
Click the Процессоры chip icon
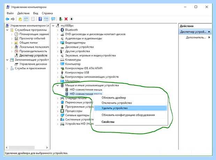(62, 111)
